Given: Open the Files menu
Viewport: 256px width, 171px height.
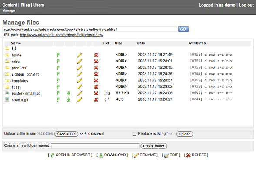Looking at the screenshot, I should (x=25, y=5).
